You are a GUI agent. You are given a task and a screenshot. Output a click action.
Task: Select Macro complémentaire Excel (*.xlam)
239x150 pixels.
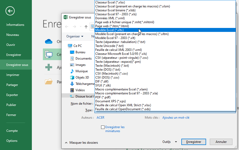(165, 89)
